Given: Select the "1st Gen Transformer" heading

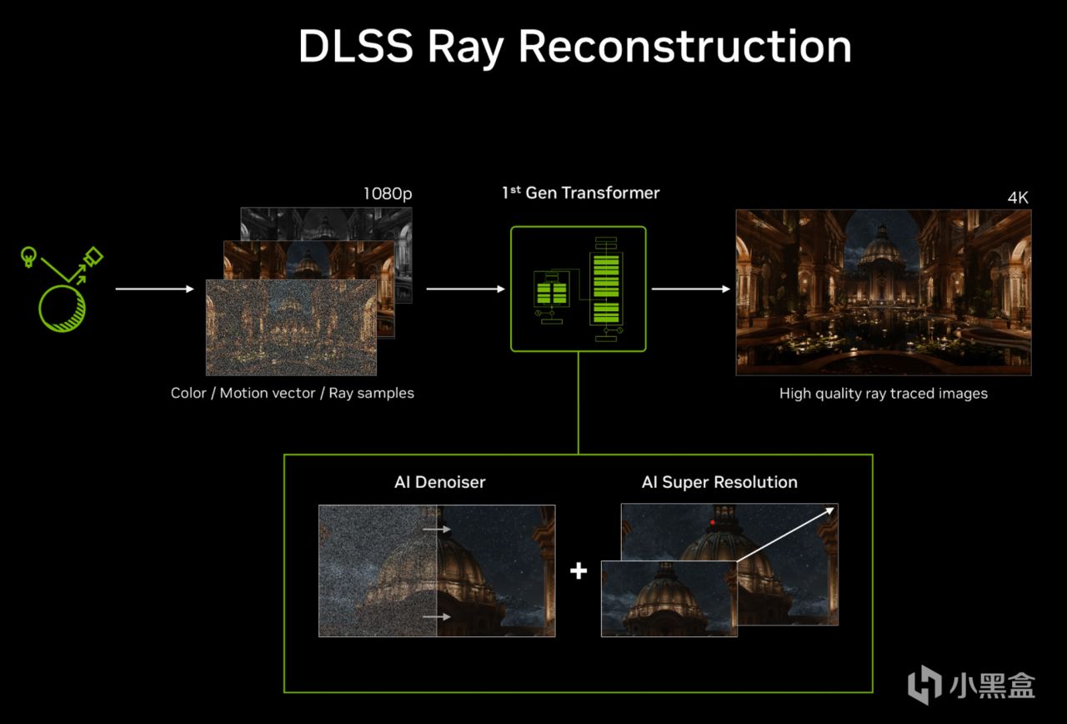Looking at the screenshot, I should (580, 193).
